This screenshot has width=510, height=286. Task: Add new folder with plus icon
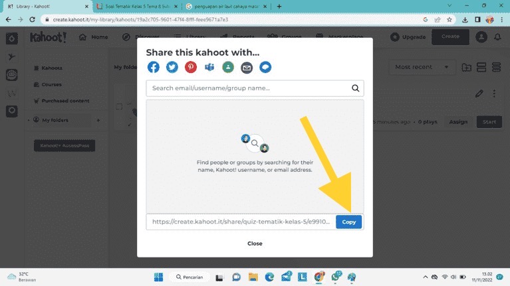(x=98, y=120)
